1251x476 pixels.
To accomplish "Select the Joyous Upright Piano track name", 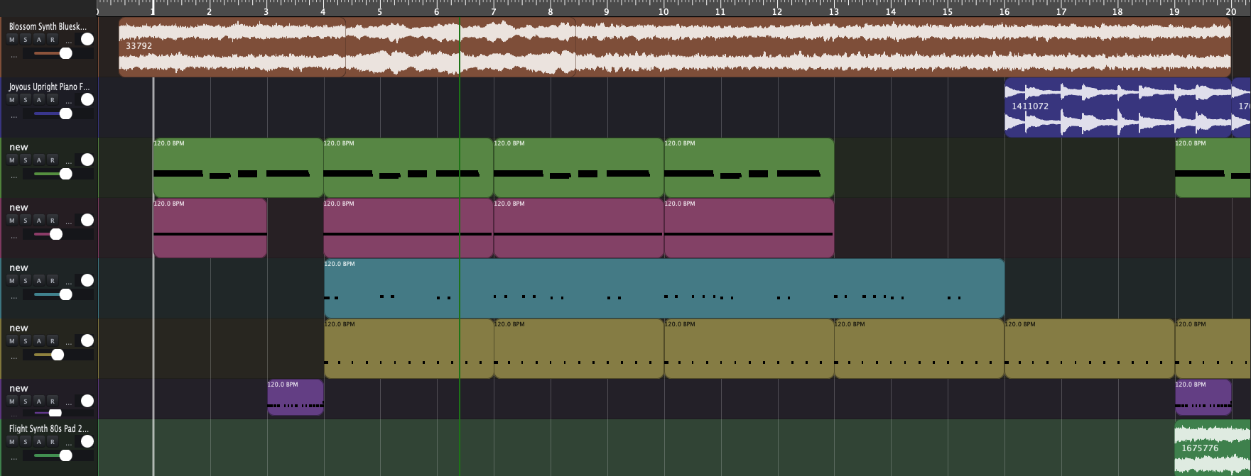I will (x=49, y=87).
